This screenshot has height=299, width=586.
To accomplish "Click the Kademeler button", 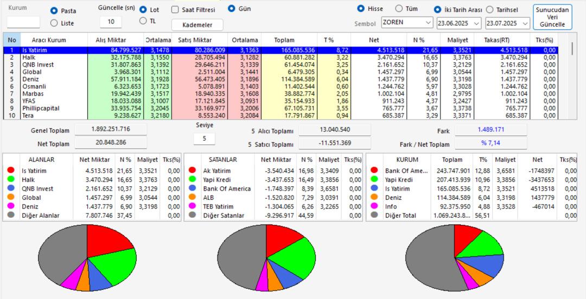I will pos(198,25).
